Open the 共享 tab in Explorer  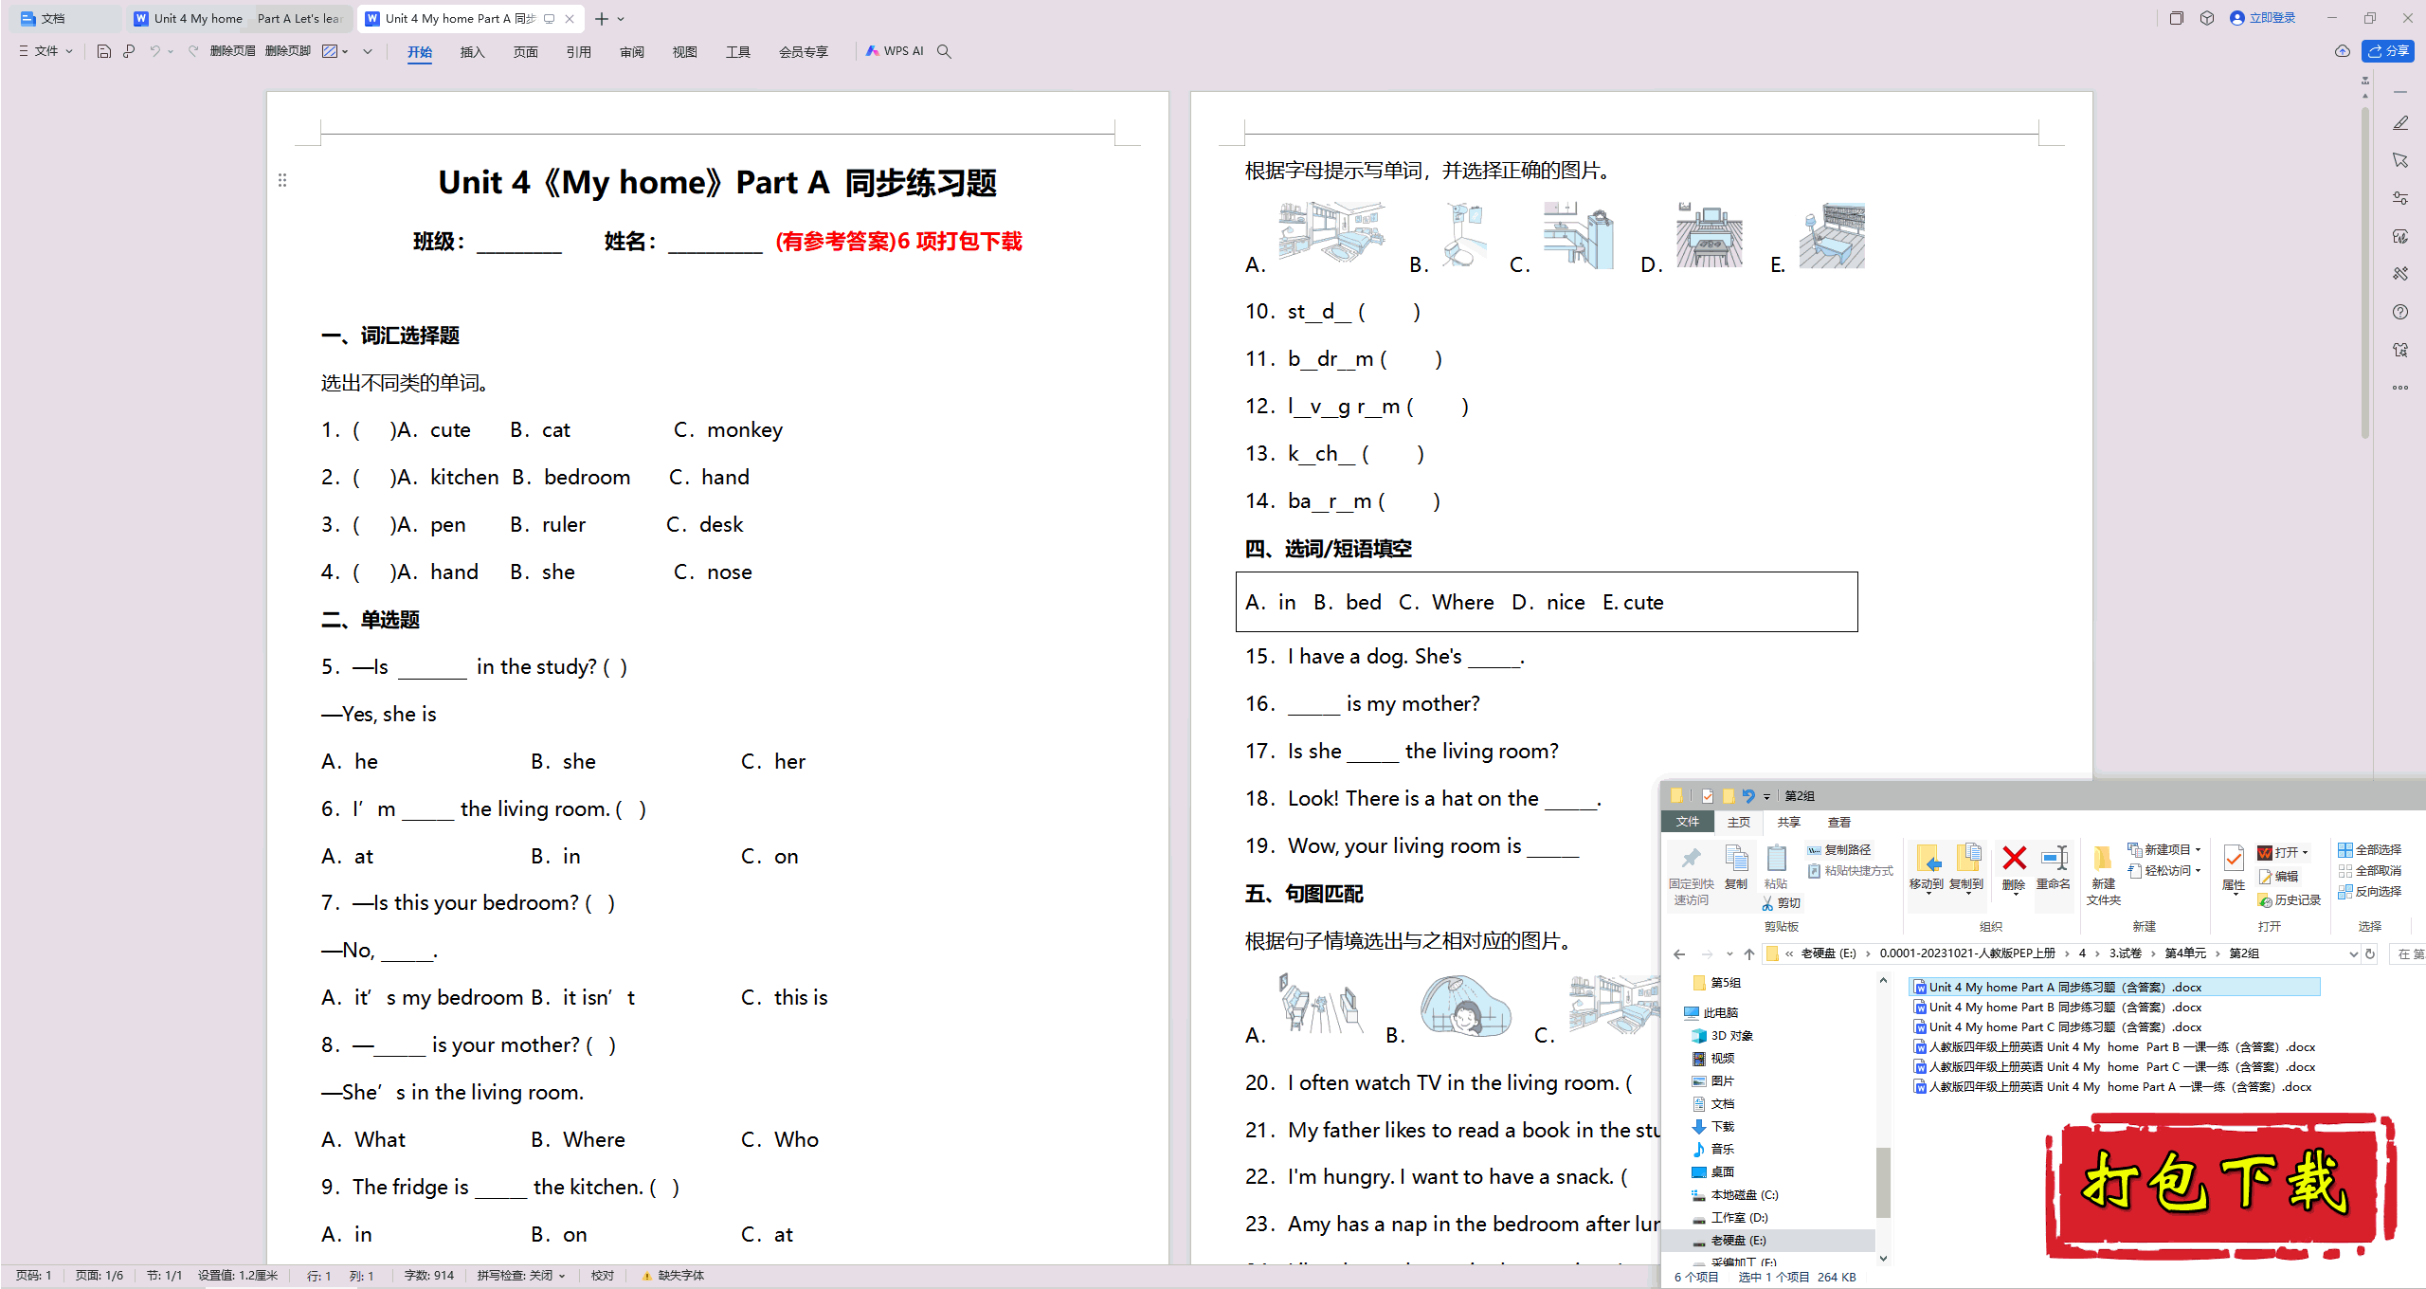tap(1788, 822)
